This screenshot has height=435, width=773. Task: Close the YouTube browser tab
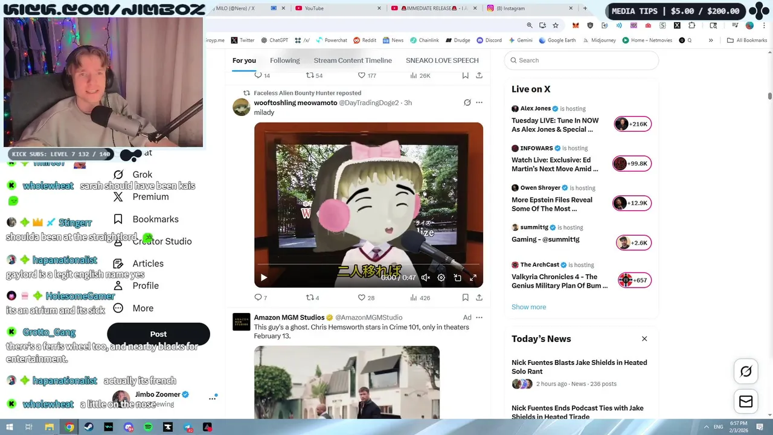tap(379, 8)
